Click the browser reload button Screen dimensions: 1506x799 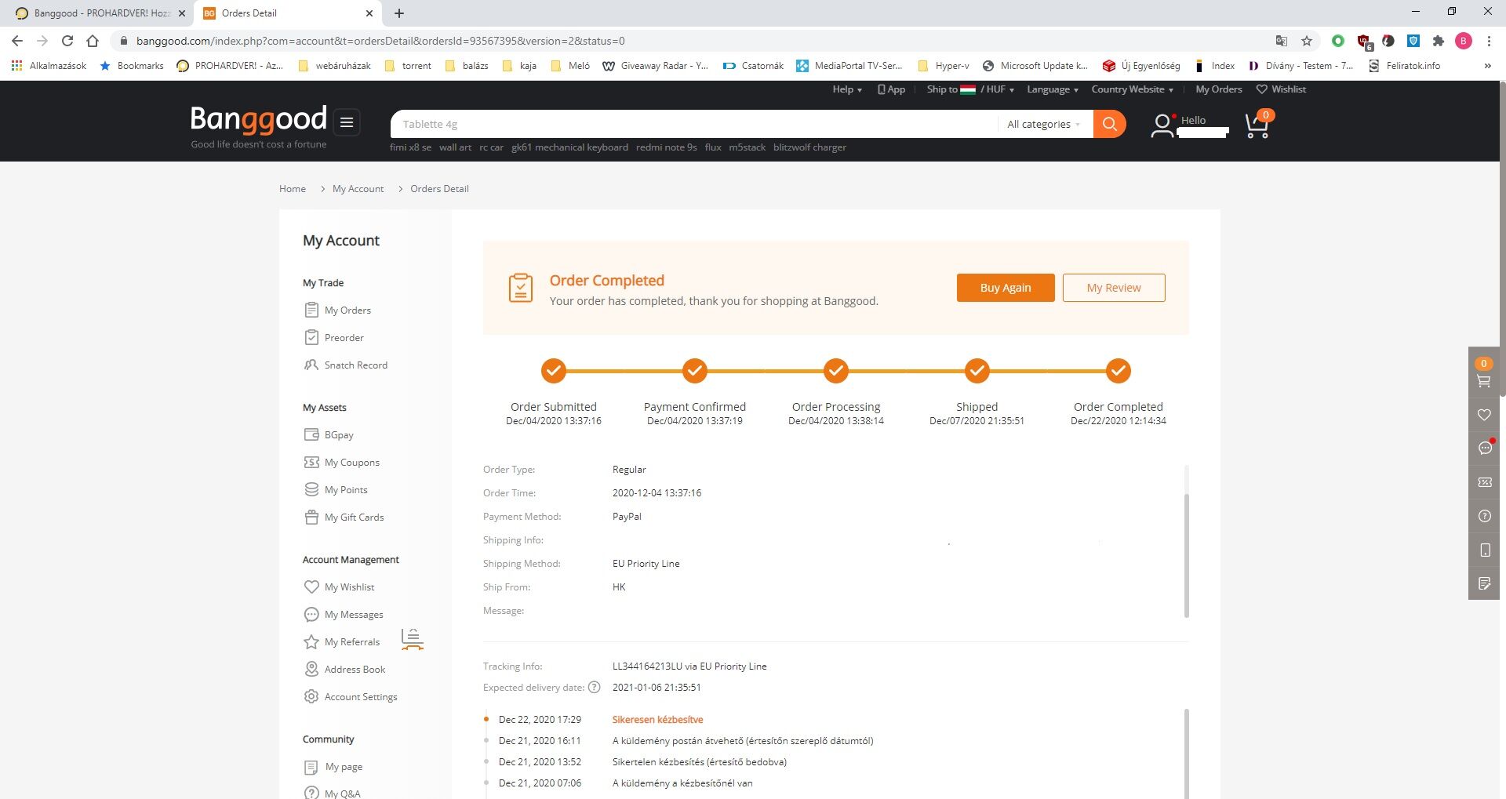point(67,41)
